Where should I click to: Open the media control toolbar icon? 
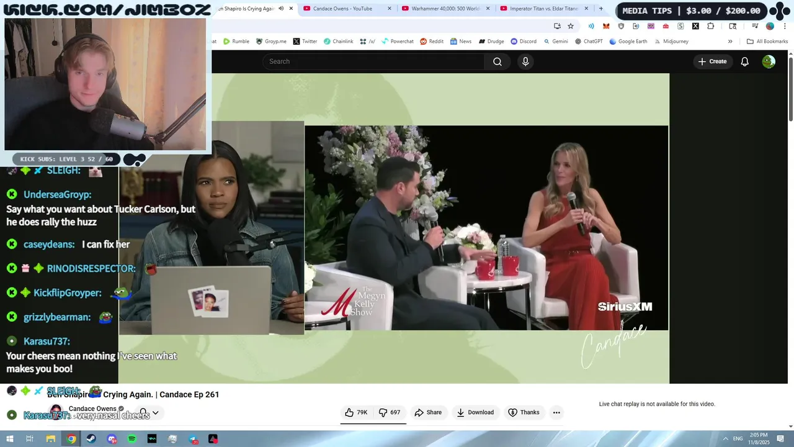[x=755, y=26]
